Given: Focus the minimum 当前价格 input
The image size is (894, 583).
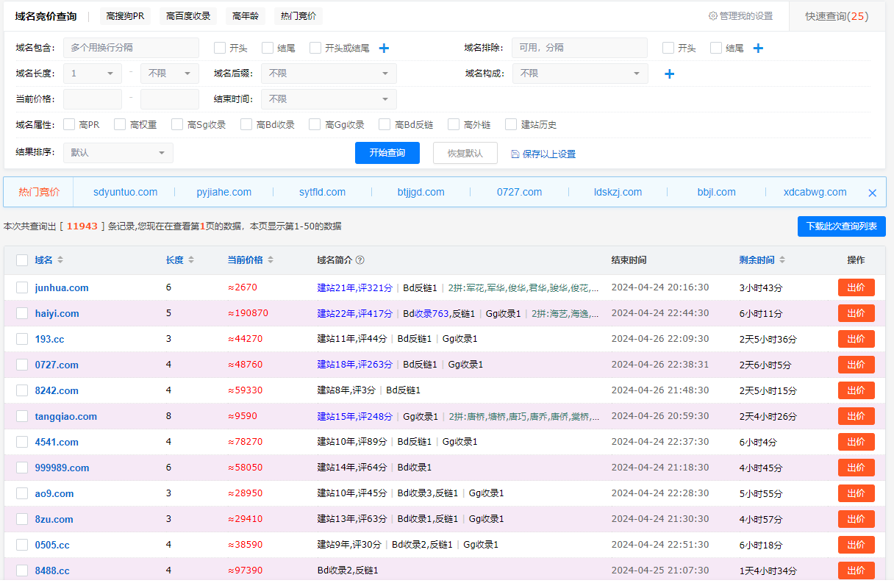Looking at the screenshot, I should [93, 99].
